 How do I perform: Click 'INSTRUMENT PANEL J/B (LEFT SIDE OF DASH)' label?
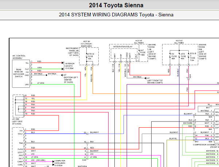click(x=72, y=52)
